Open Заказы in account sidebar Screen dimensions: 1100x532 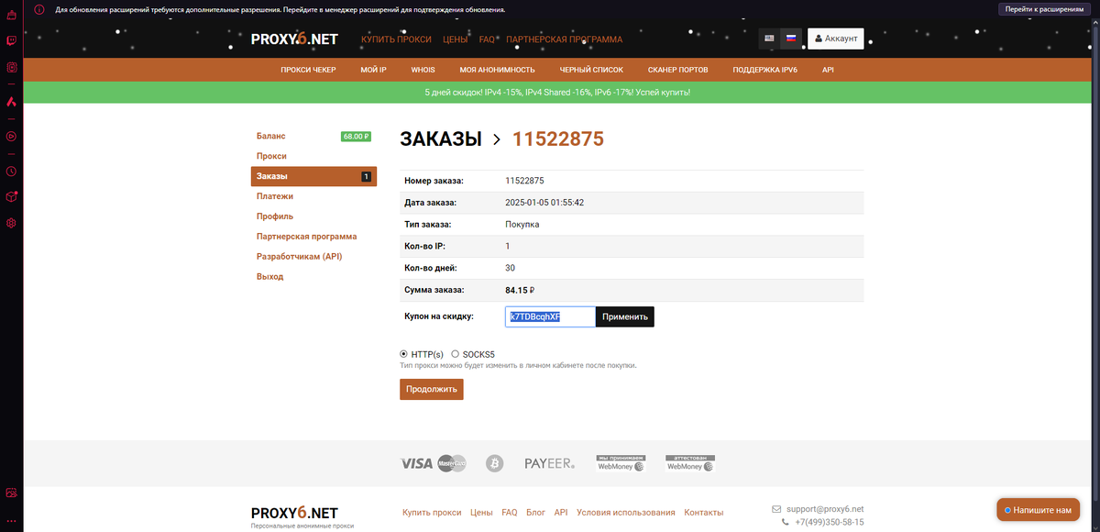(313, 176)
